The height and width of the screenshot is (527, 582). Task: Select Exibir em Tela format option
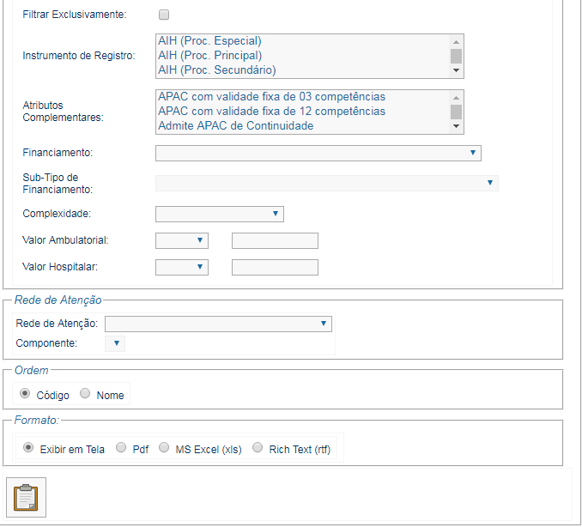coord(28,447)
